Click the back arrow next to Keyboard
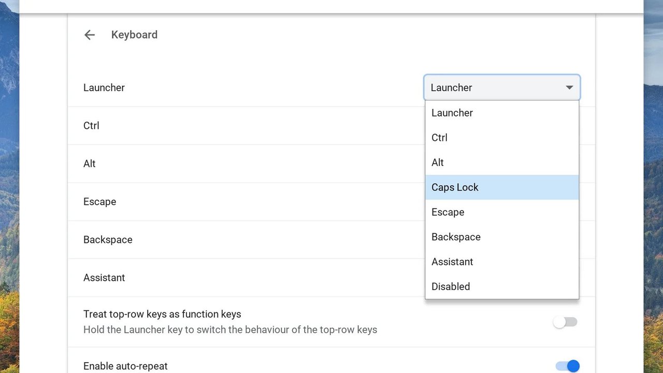This screenshot has height=373, width=663. point(90,35)
